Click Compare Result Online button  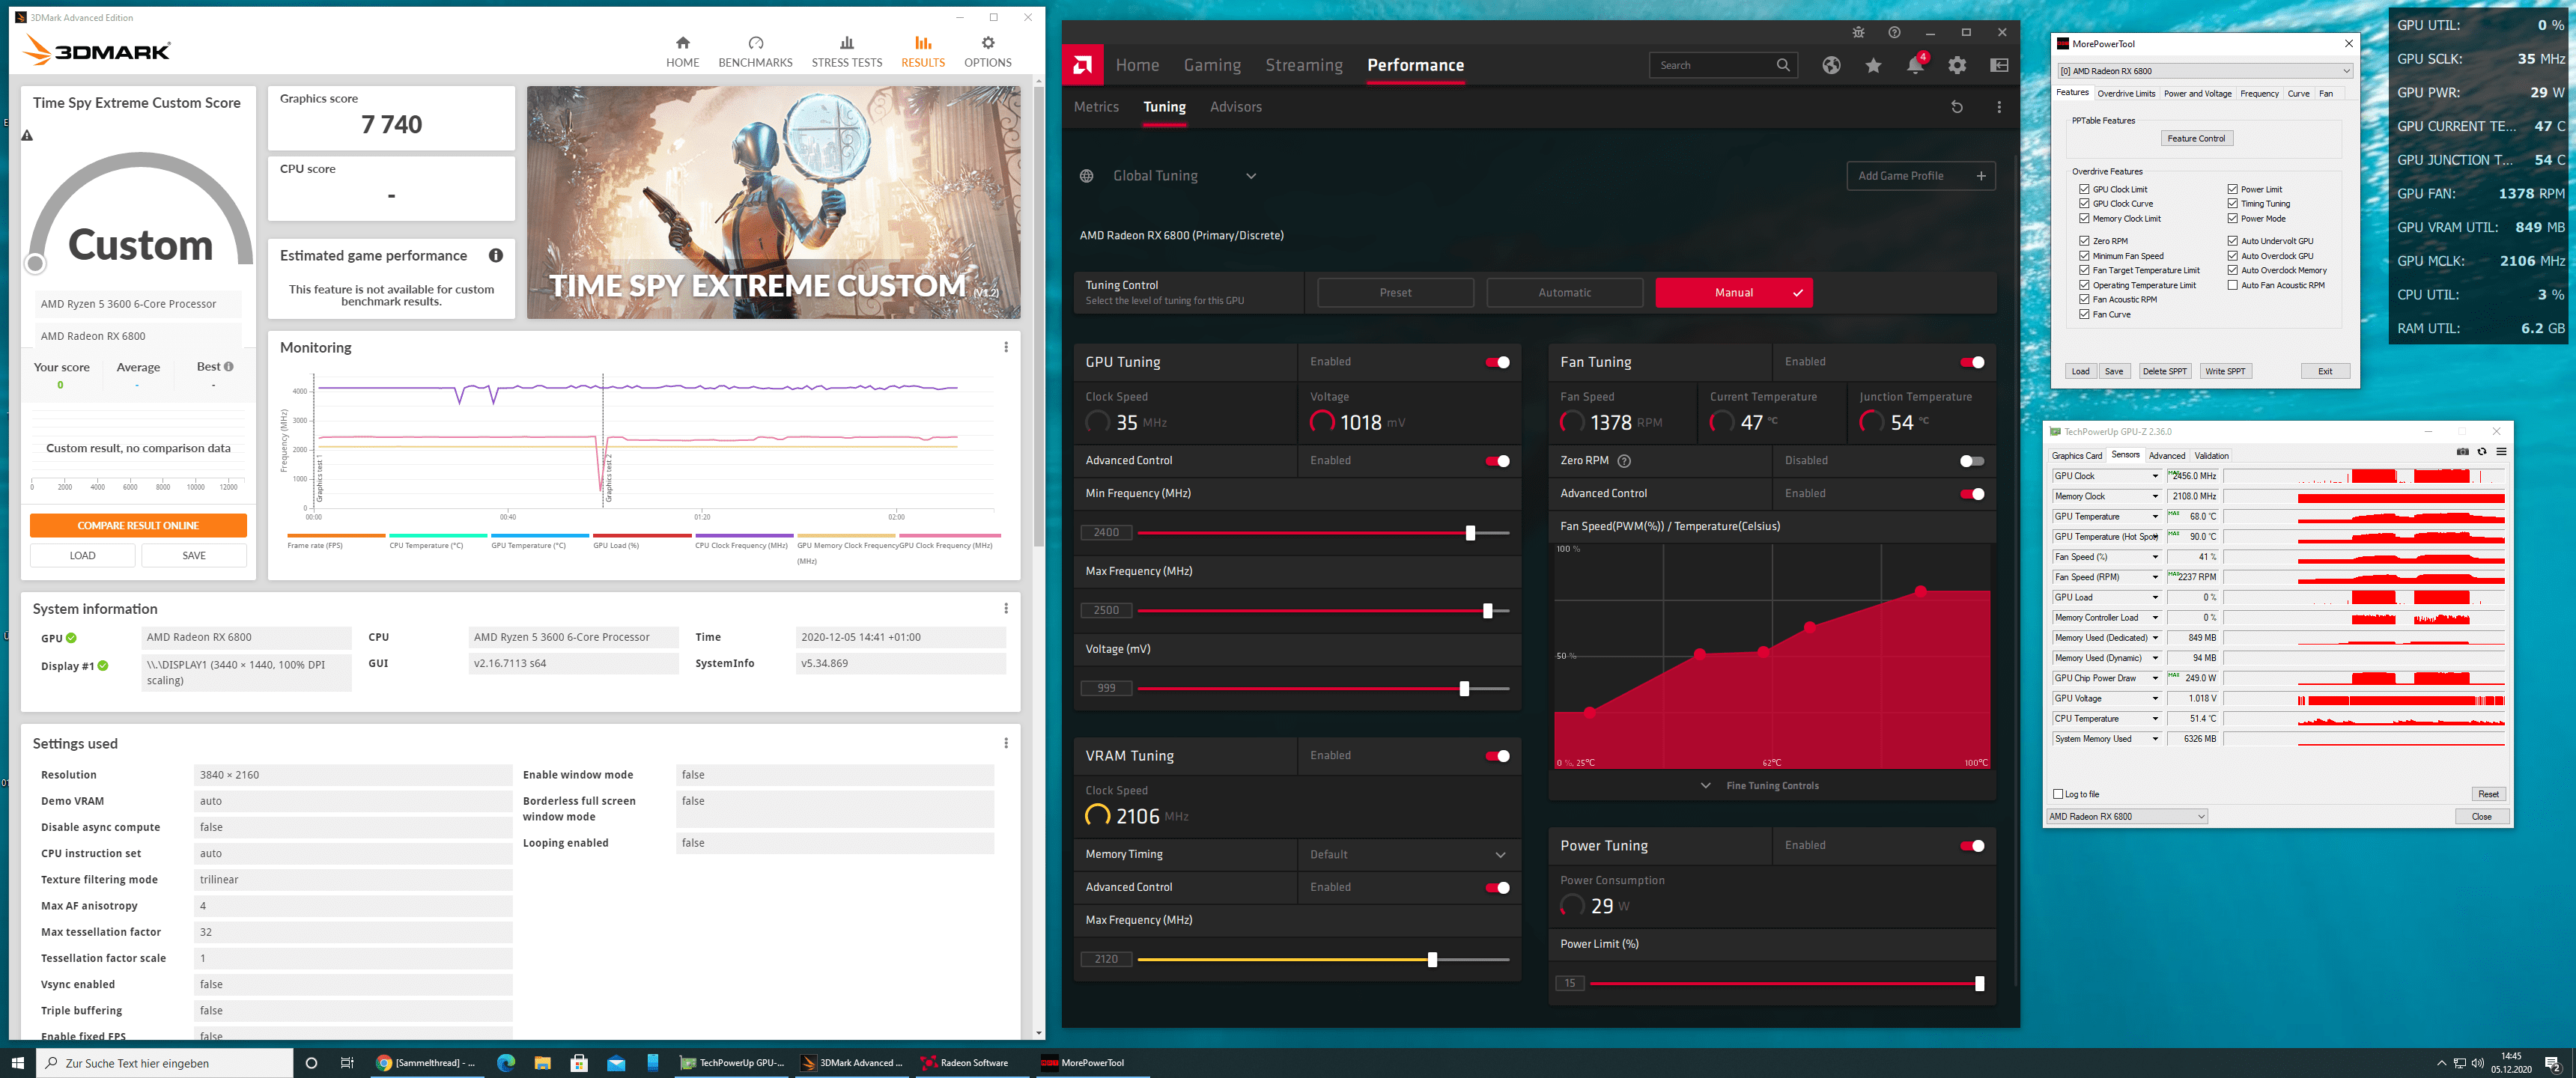138,526
